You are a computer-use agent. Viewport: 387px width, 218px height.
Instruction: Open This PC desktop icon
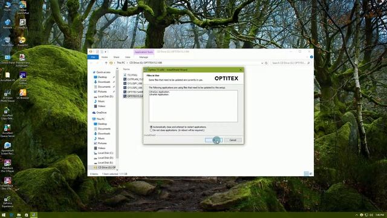click(7, 7)
